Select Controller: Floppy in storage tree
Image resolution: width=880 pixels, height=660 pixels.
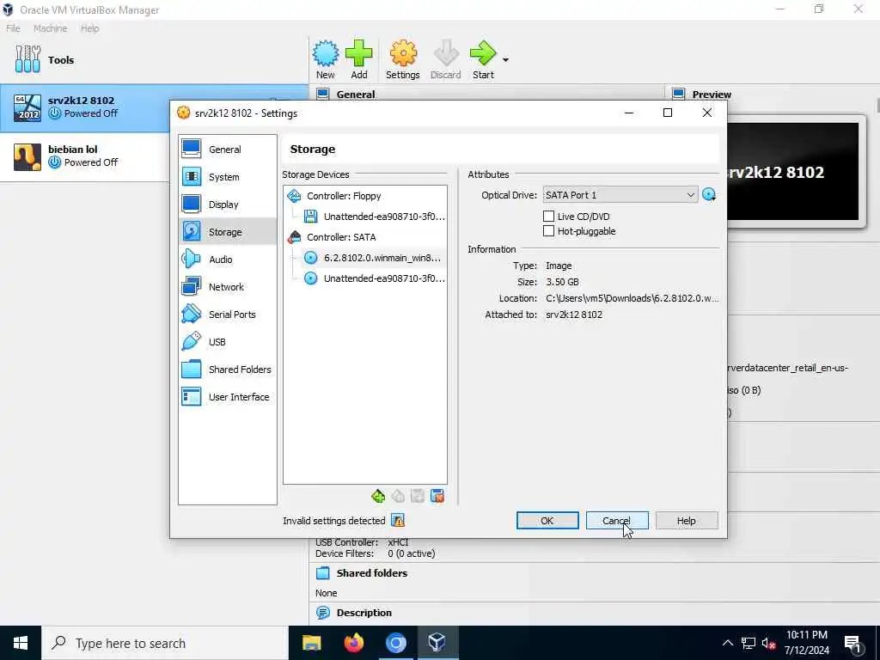pos(364,196)
